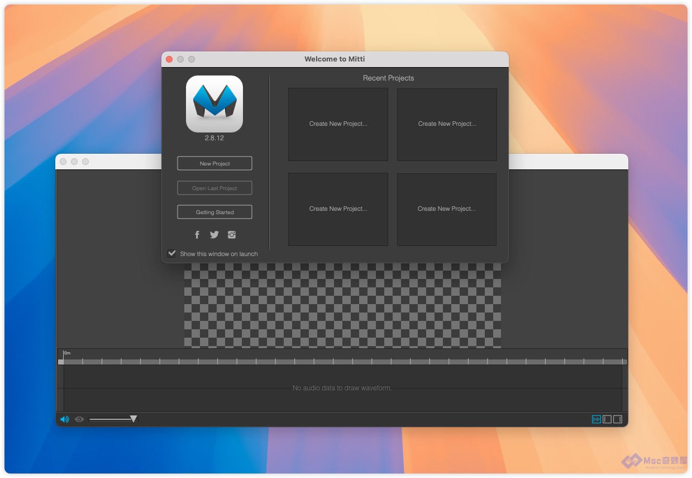Toggle the eye visibility icon in bottom bar
Viewport: 692px width, 478px height.
point(79,419)
